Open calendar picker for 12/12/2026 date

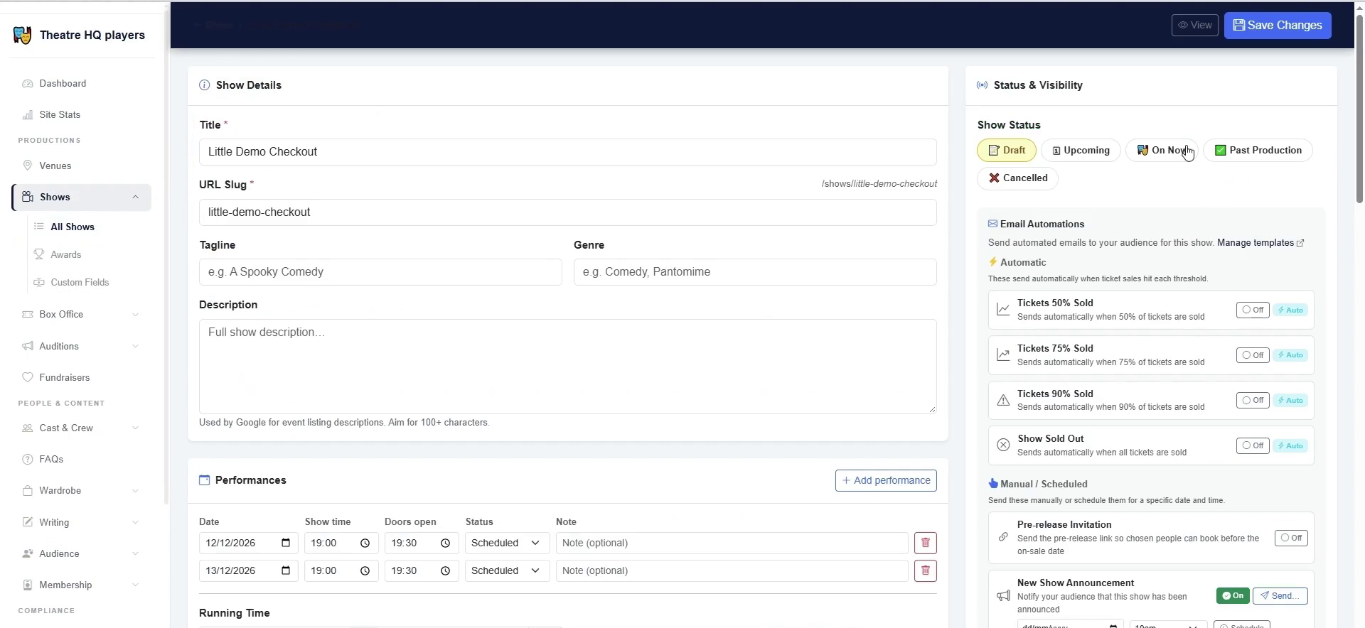tap(286, 543)
